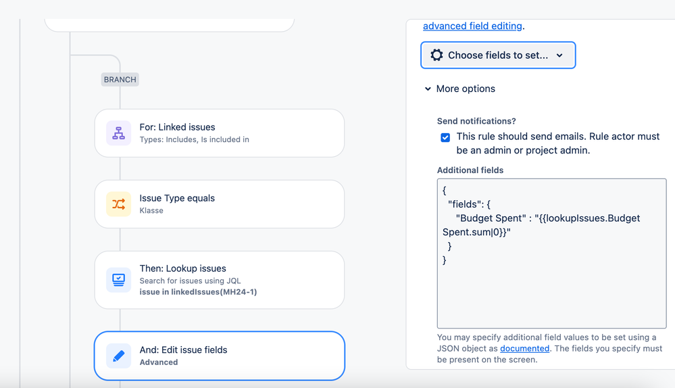Click the gear icon in Choose fields button
This screenshot has height=388, width=675.
[436, 55]
